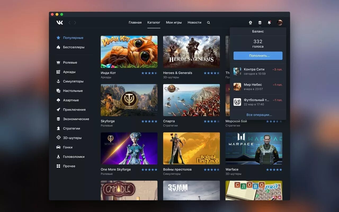Click the Спарта game thumbnail
The image size is (339, 212).
pyautogui.click(x=191, y=100)
